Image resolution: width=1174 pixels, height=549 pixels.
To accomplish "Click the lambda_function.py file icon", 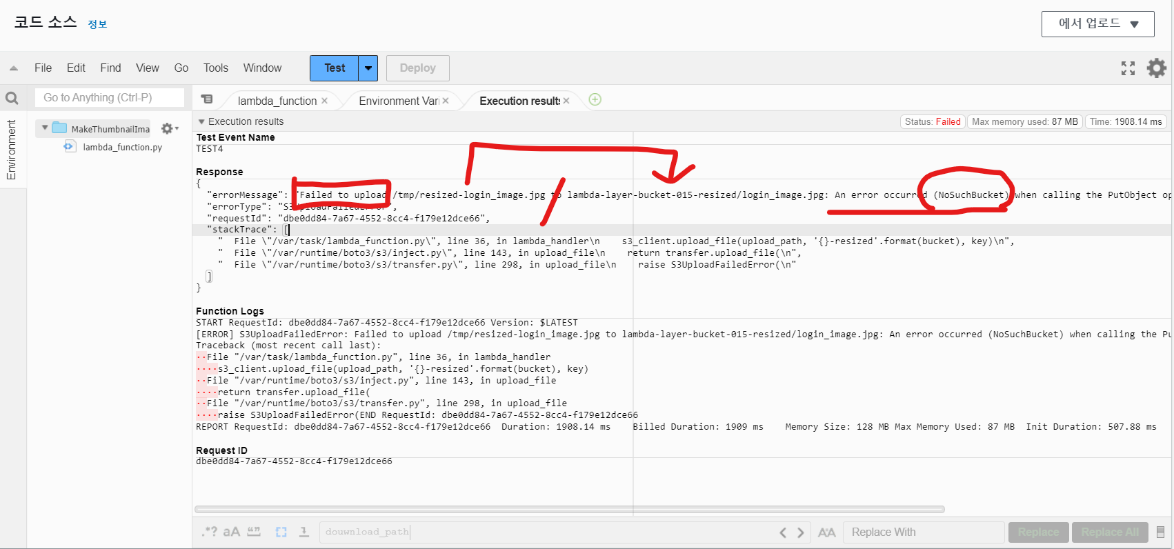I will click(x=70, y=146).
